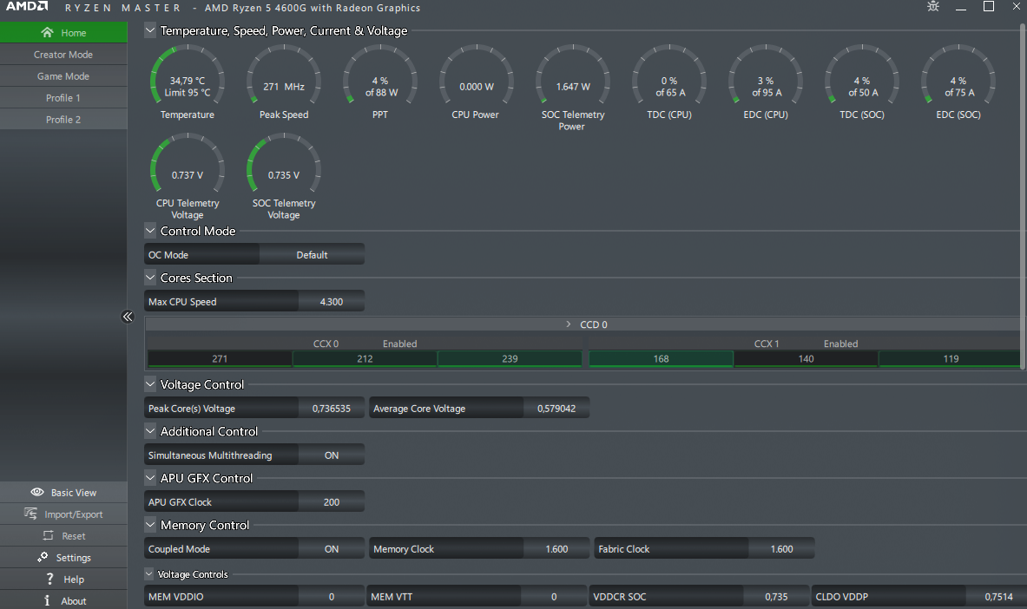Select core showing speed 271

tap(220, 359)
